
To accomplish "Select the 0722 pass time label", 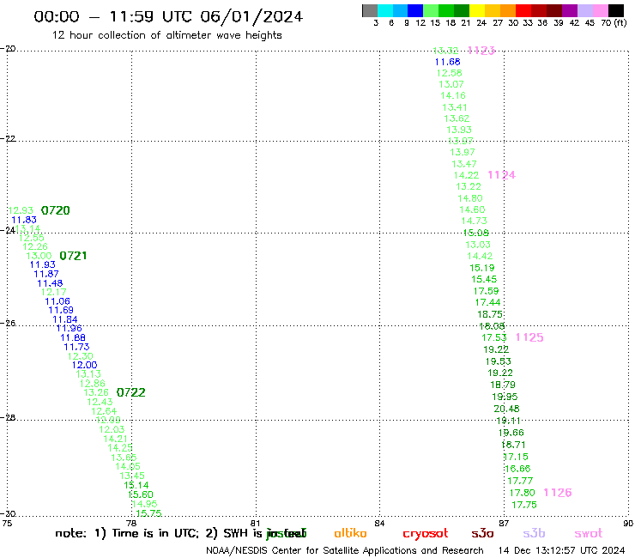I will click(x=130, y=392).
